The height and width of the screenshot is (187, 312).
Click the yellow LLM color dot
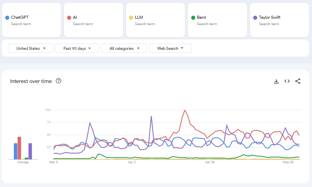(x=131, y=18)
